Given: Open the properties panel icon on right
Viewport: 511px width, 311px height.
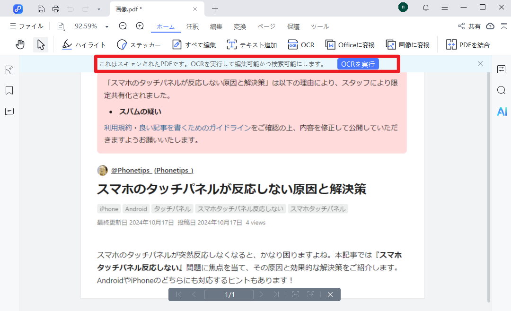Looking at the screenshot, I should coord(502,69).
